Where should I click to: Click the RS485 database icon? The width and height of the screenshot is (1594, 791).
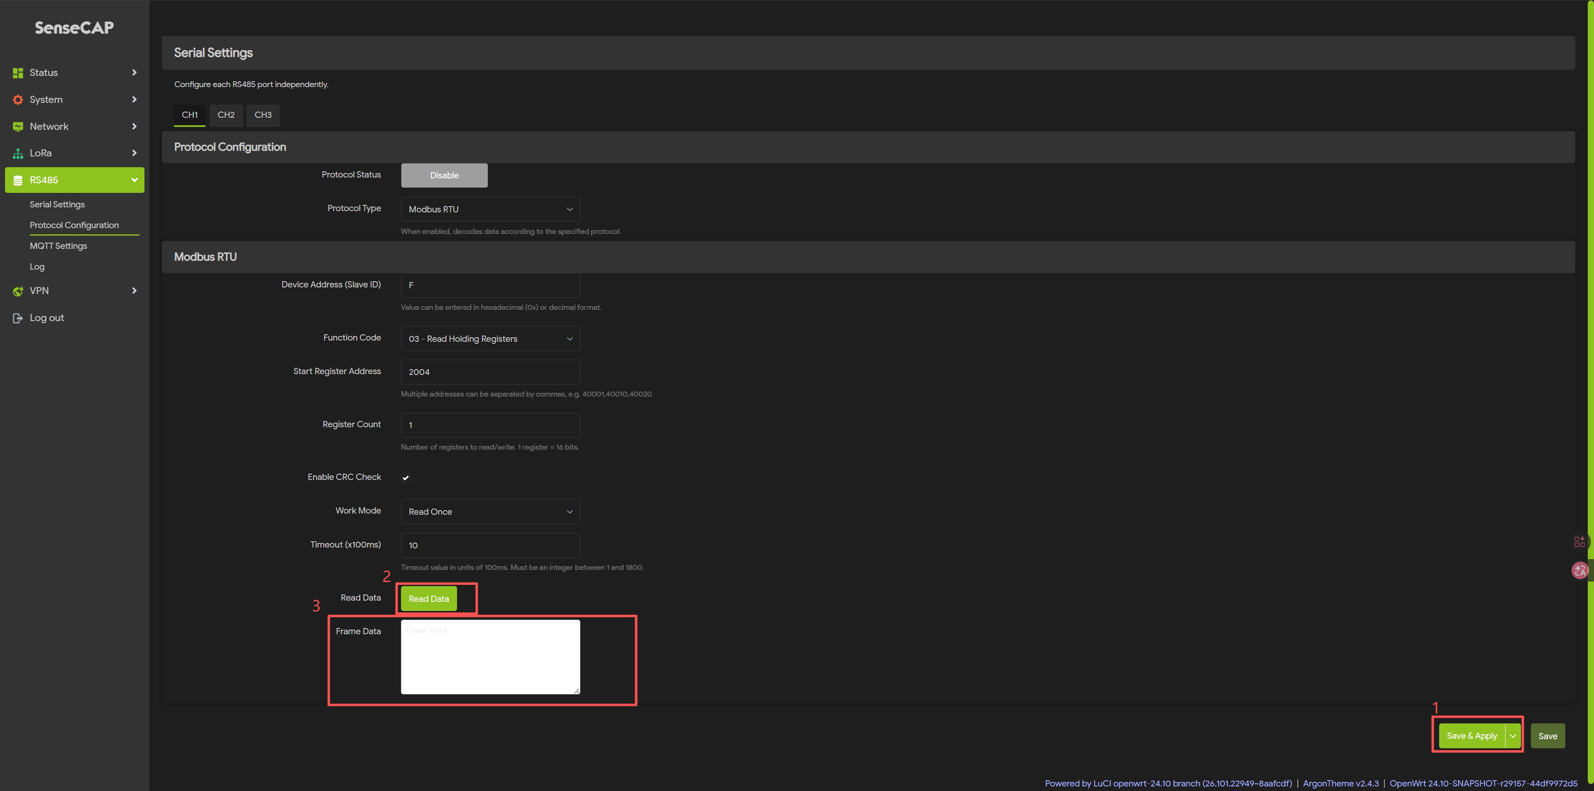(x=18, y=180)
